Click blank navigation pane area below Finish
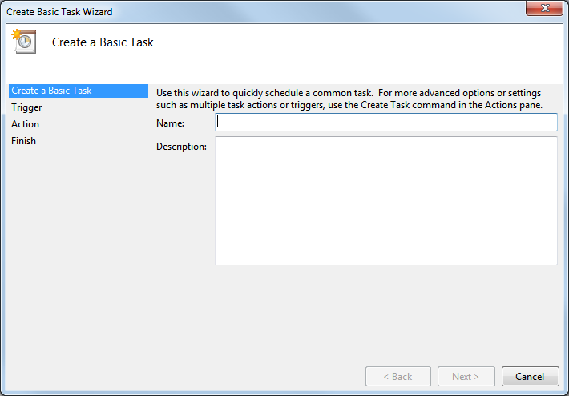Screen dimensions: 569x396 (x=76, y=240)
